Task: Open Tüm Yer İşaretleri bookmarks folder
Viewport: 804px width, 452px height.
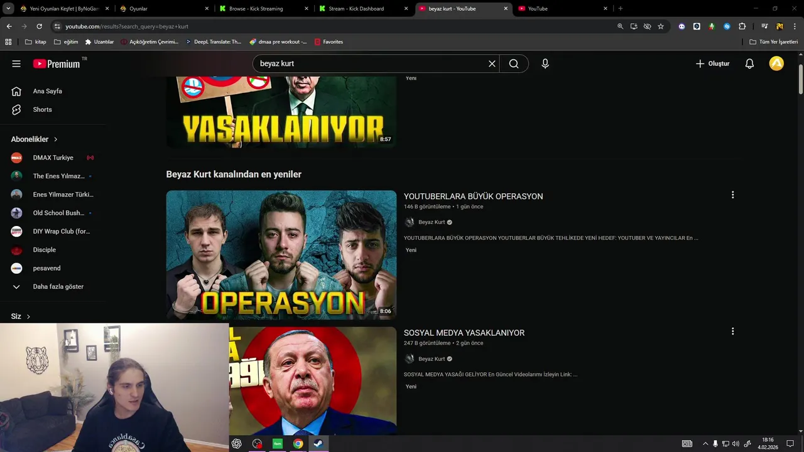Action: click(x=774, y=42)
